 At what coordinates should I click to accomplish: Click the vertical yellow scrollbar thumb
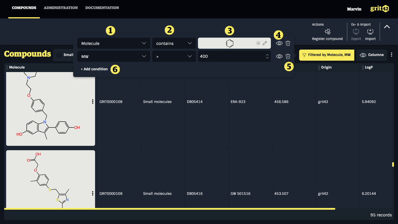[x=393, y=164]
